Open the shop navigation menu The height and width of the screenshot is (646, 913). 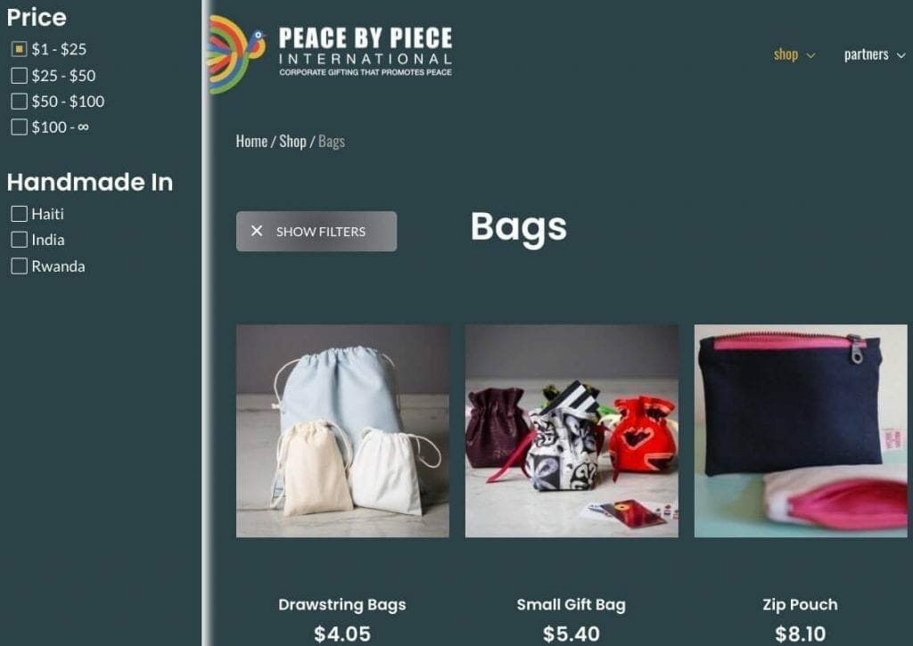(x=786, y=54)
